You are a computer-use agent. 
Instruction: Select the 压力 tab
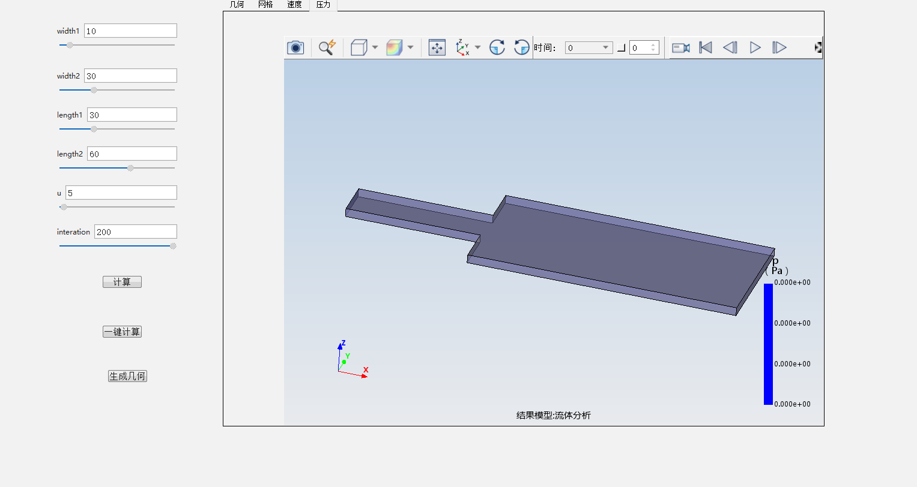coord(323,5)
